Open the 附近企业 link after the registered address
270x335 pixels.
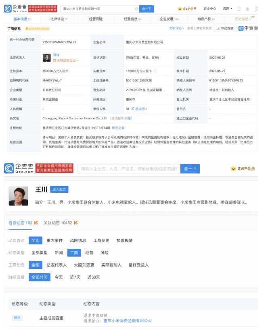118,128
